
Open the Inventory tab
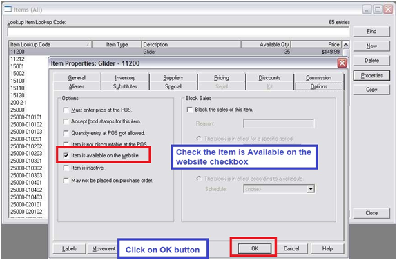pyautogui.click(x=125, y=78)
